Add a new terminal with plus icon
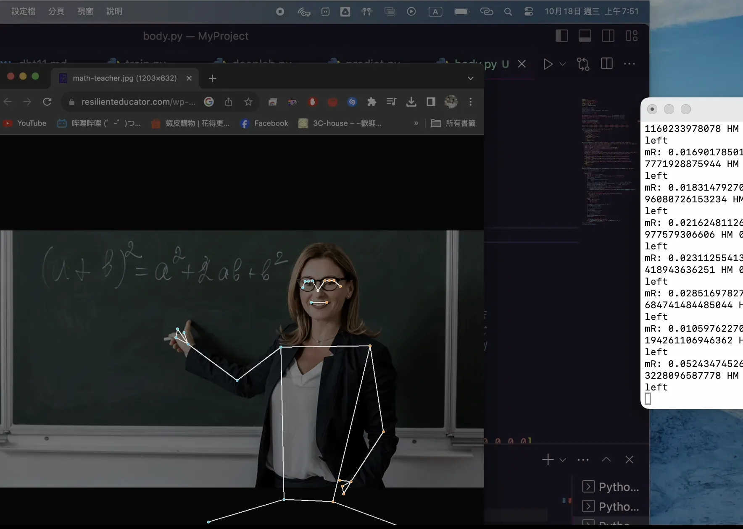The image size is (743, 529). coord(548,460)
